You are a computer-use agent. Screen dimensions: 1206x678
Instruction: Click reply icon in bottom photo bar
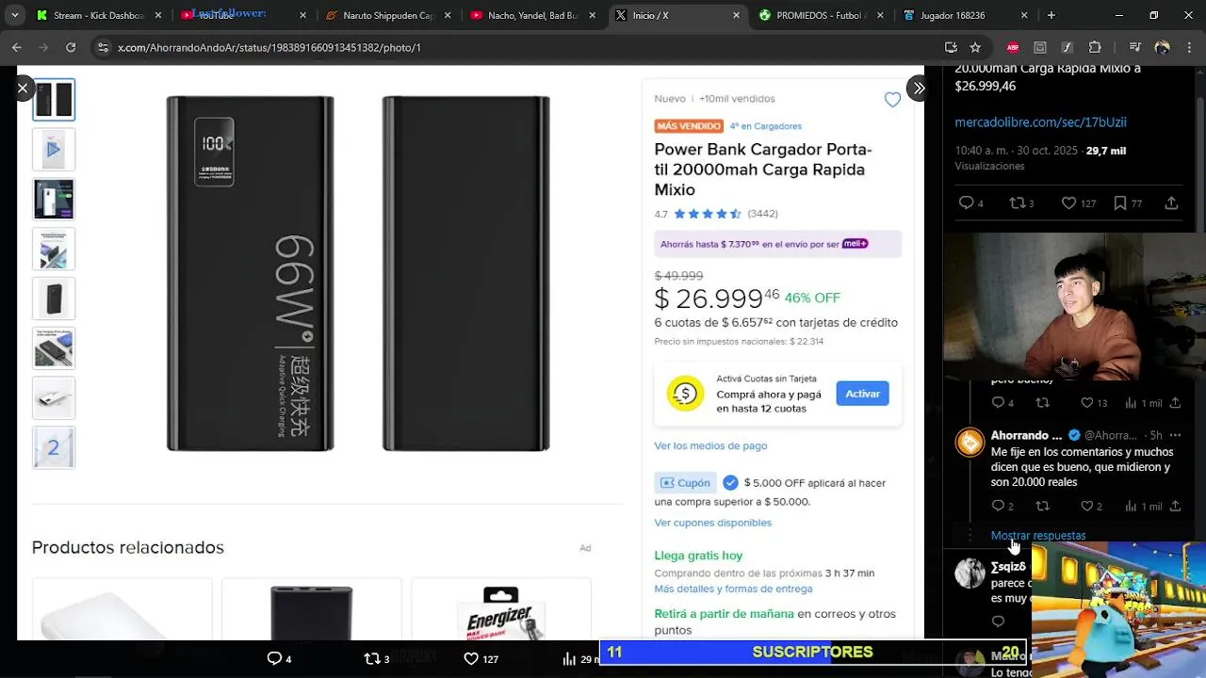[274, 658]
